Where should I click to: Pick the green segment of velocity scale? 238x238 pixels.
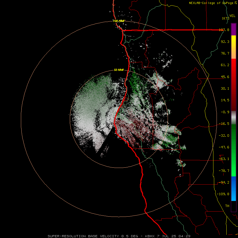234,150
